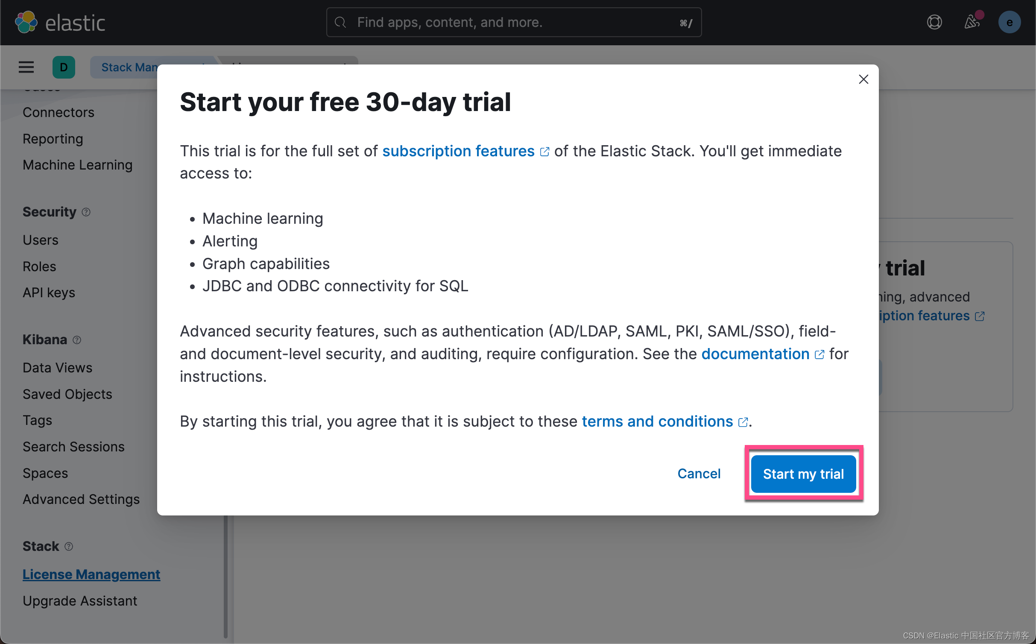
Task: Open Reporting in the sidebar
Action: [x=53, y=139]
